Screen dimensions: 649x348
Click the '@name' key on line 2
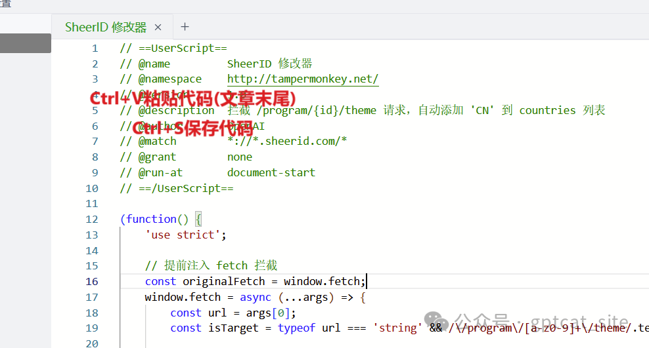(154, 64)
